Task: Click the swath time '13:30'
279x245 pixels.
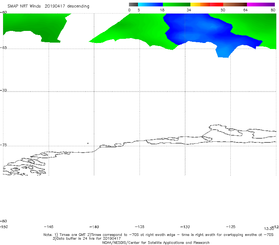Action: [x=269, y=229]
